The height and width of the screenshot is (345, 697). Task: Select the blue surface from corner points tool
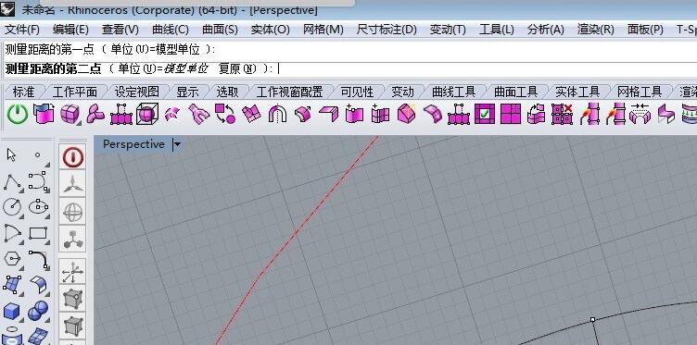(12, 285)
